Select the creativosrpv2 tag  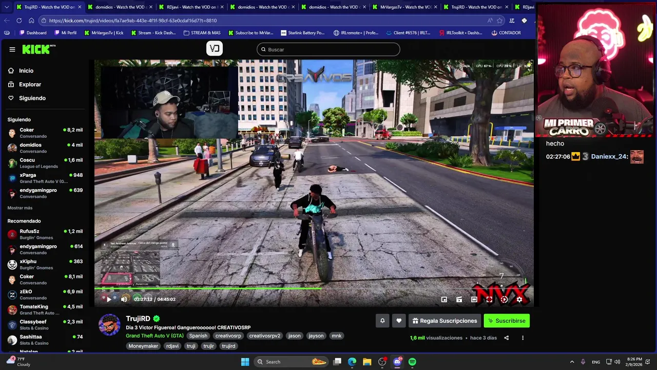pyautogui.click(x=265, y=336)
